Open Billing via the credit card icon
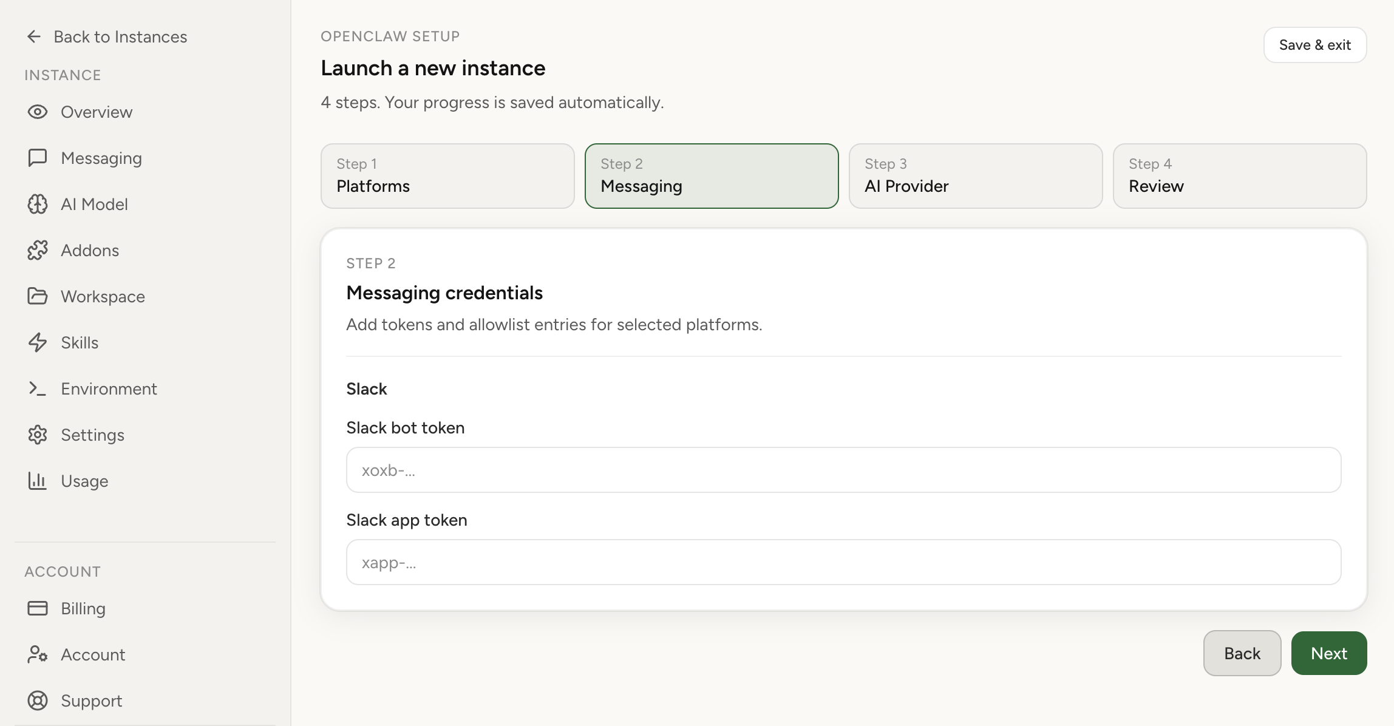The width and height of the screenshot is (1394, 726). click(x=38, y=609)
